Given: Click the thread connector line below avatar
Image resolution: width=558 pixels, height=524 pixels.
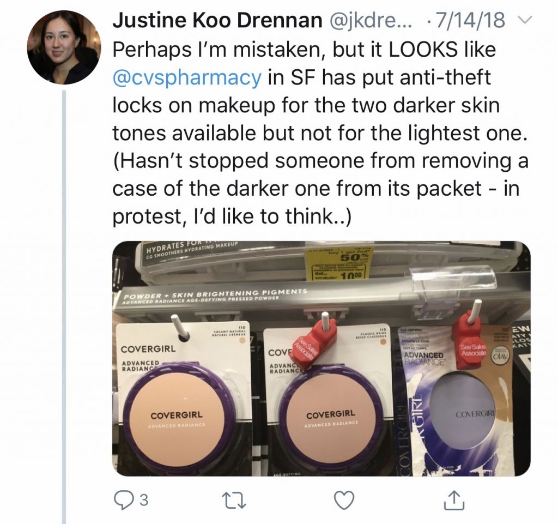Looking at the screenshot, I should (64, 306).
